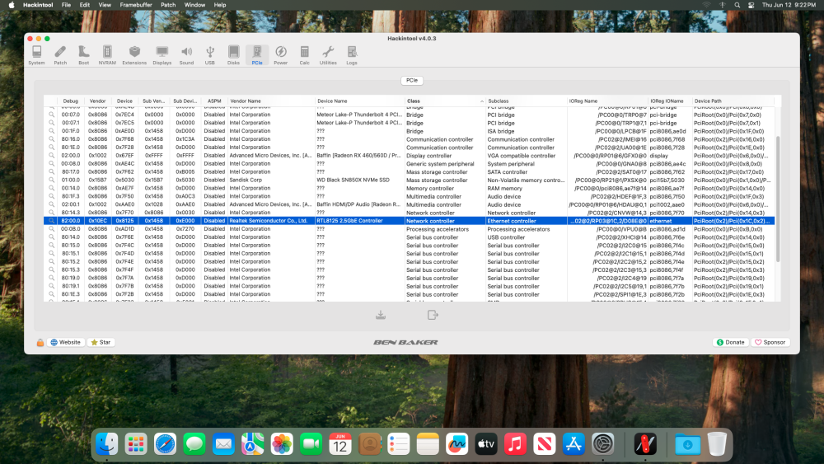
Task: Select the PCIe tab label above table
Action: [412, 81]
